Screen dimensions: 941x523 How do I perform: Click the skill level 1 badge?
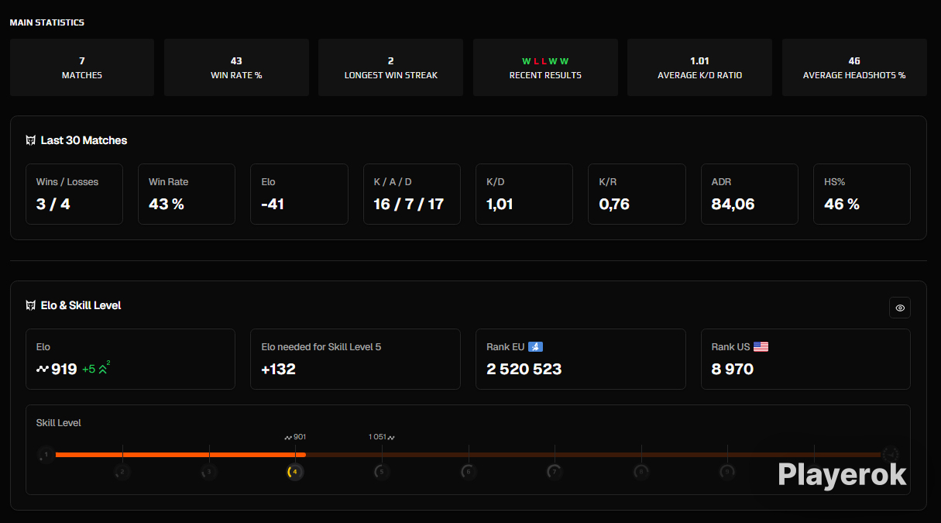[x=46, y=455]
